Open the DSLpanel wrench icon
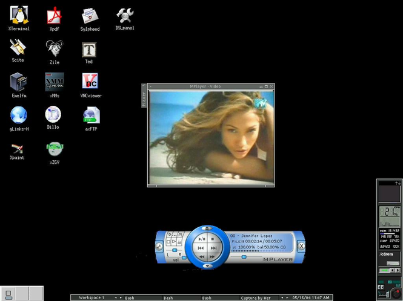This screenshot has height=301, width=403. tap(125, 16)
